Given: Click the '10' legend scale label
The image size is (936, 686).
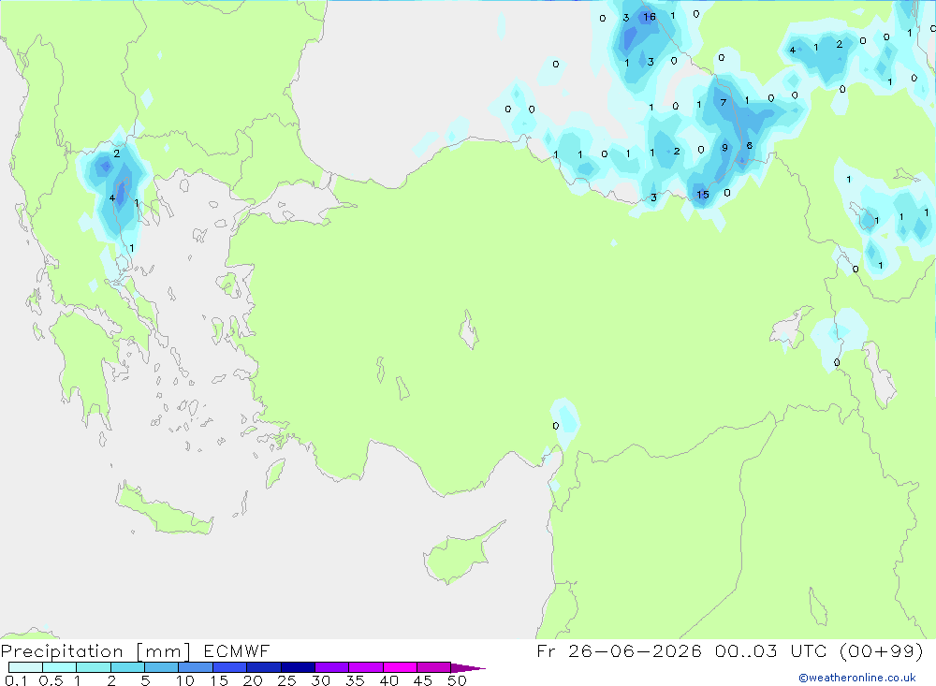Looking at the screenshot, I should pyautogui.click(x=185, y=680).
